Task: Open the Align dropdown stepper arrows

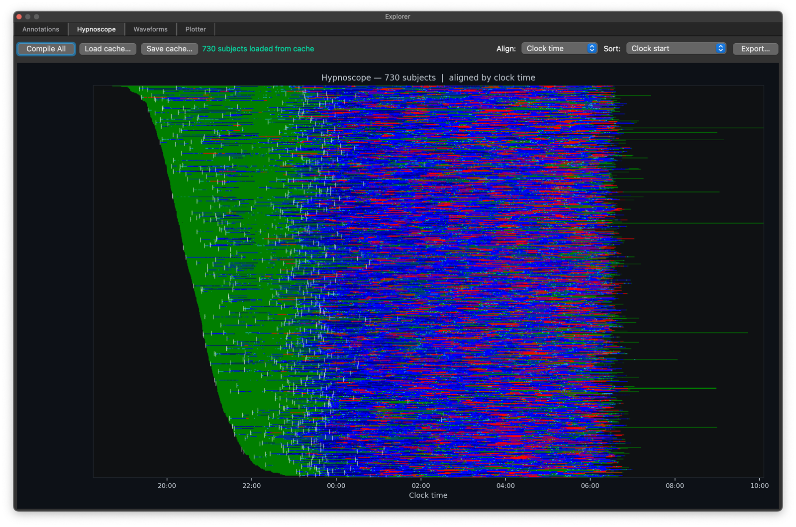Action: 592,48
